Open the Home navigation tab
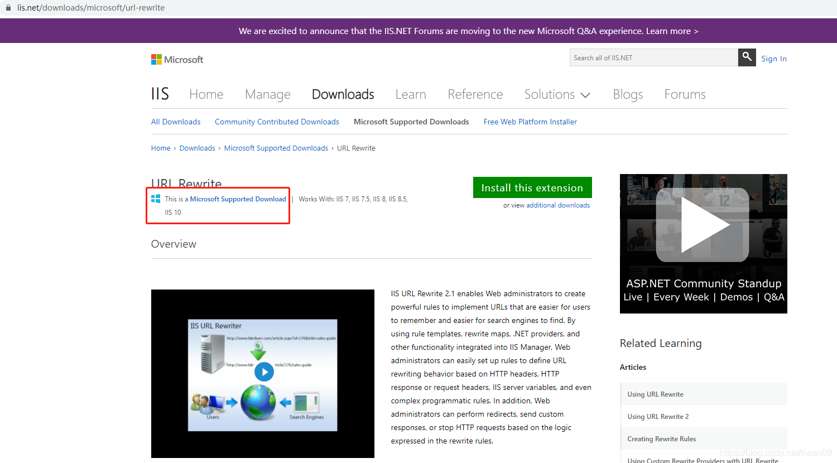Image resolution: width=837 pixels, height=463 pixels. tap(206, 94)
